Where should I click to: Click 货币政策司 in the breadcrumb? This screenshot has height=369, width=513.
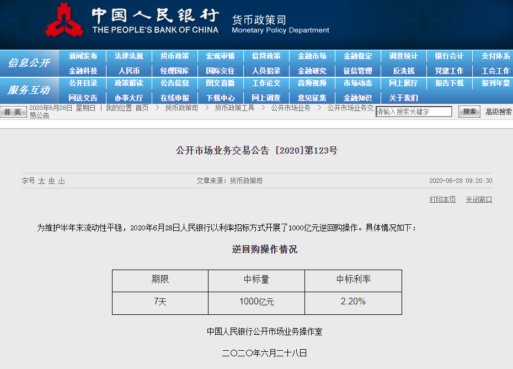click(x=181, y=108)
